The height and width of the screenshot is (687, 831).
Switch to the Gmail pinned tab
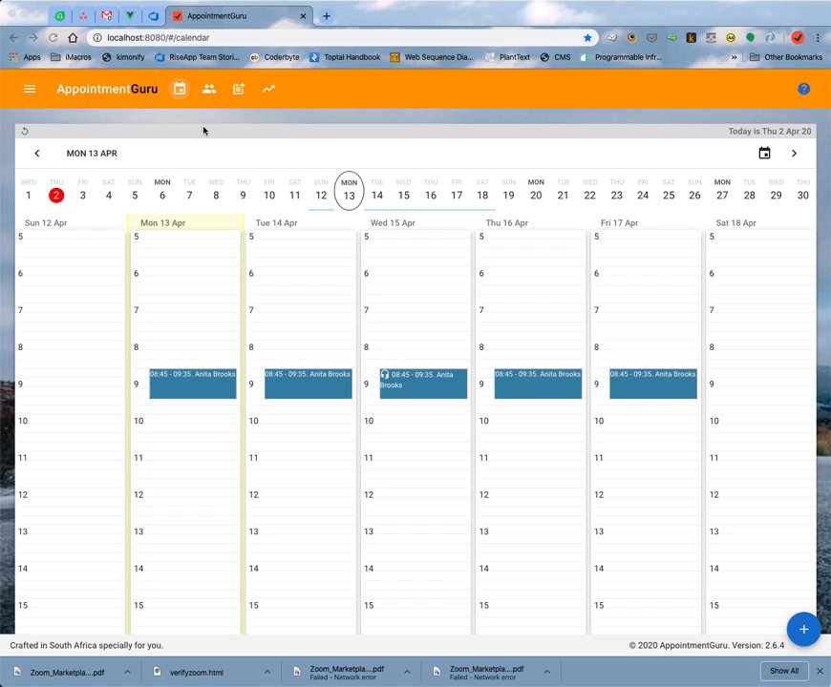pyautogui.click(x=107, y=16)
